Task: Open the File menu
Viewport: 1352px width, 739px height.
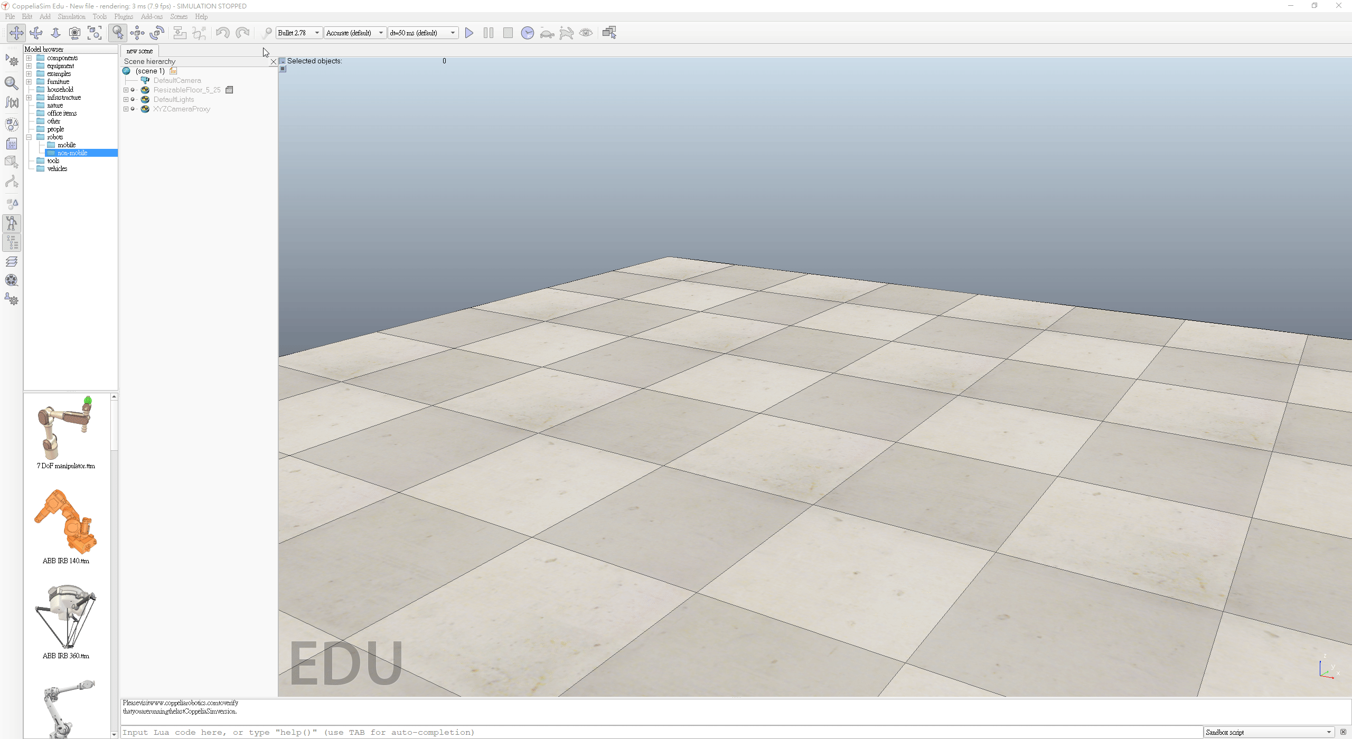Action: tap(10, 16)
